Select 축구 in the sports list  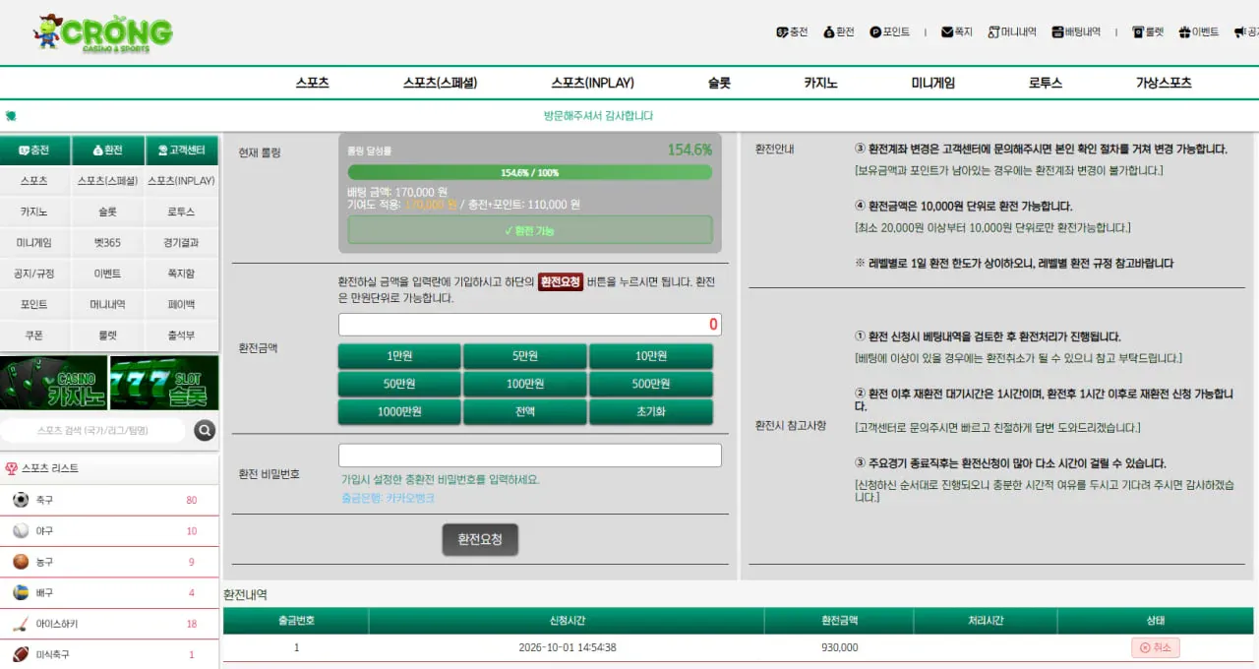coord(109,500)
